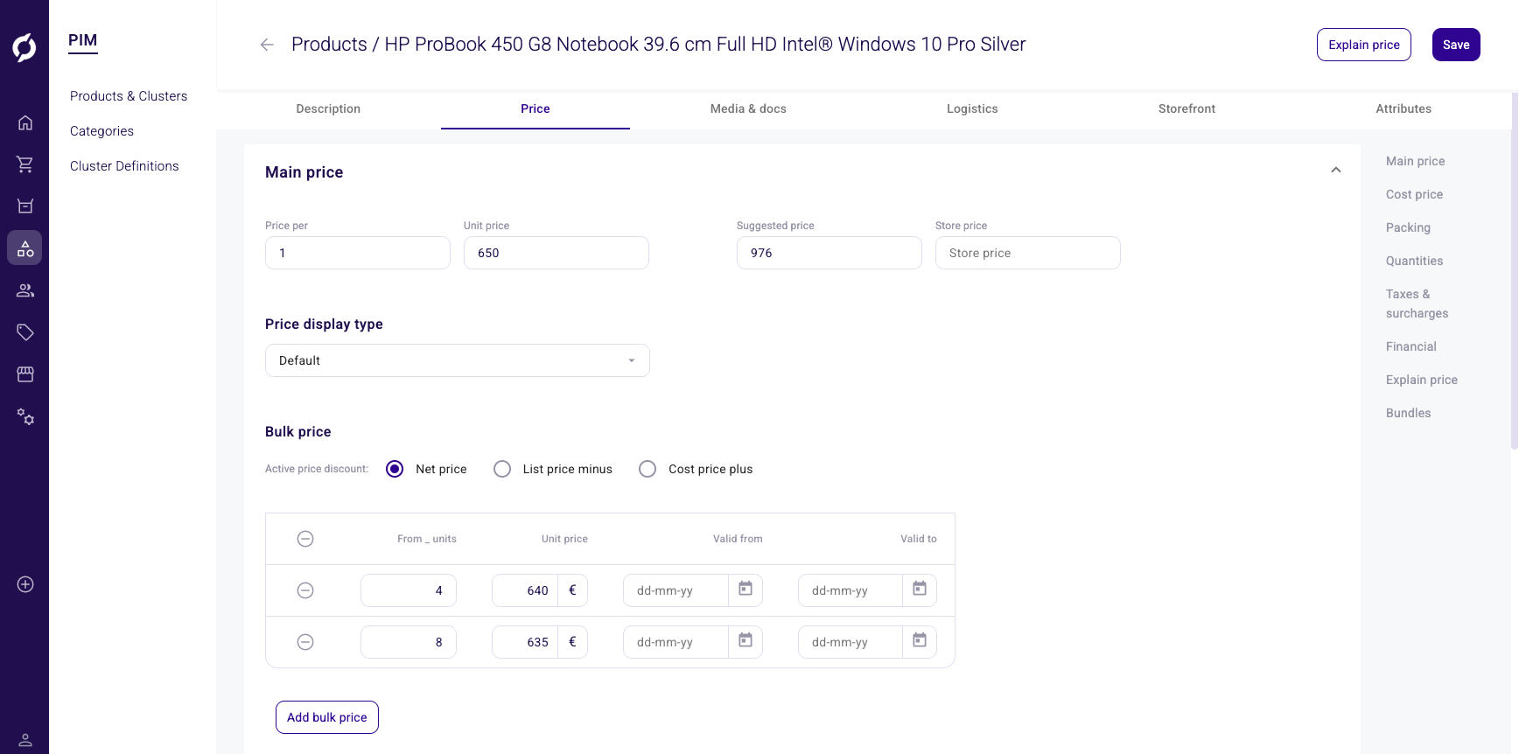The width and height of the screenshot is (1519, 754).
Task: Click the users group icon in sidebar
Action: click(25, 290)
